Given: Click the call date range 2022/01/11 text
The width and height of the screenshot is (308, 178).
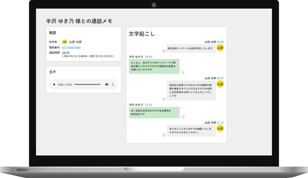Looking at the screenshot, I should coord(88,56).
